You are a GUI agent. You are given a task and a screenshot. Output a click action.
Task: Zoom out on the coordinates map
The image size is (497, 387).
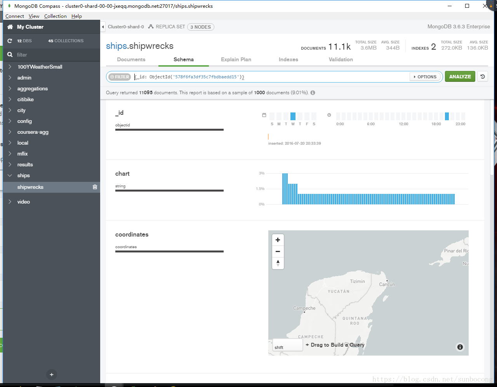click(278, 251)
